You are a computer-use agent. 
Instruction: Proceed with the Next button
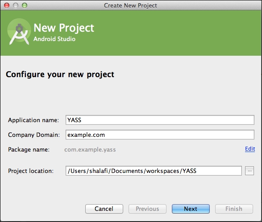click(191, 209)
